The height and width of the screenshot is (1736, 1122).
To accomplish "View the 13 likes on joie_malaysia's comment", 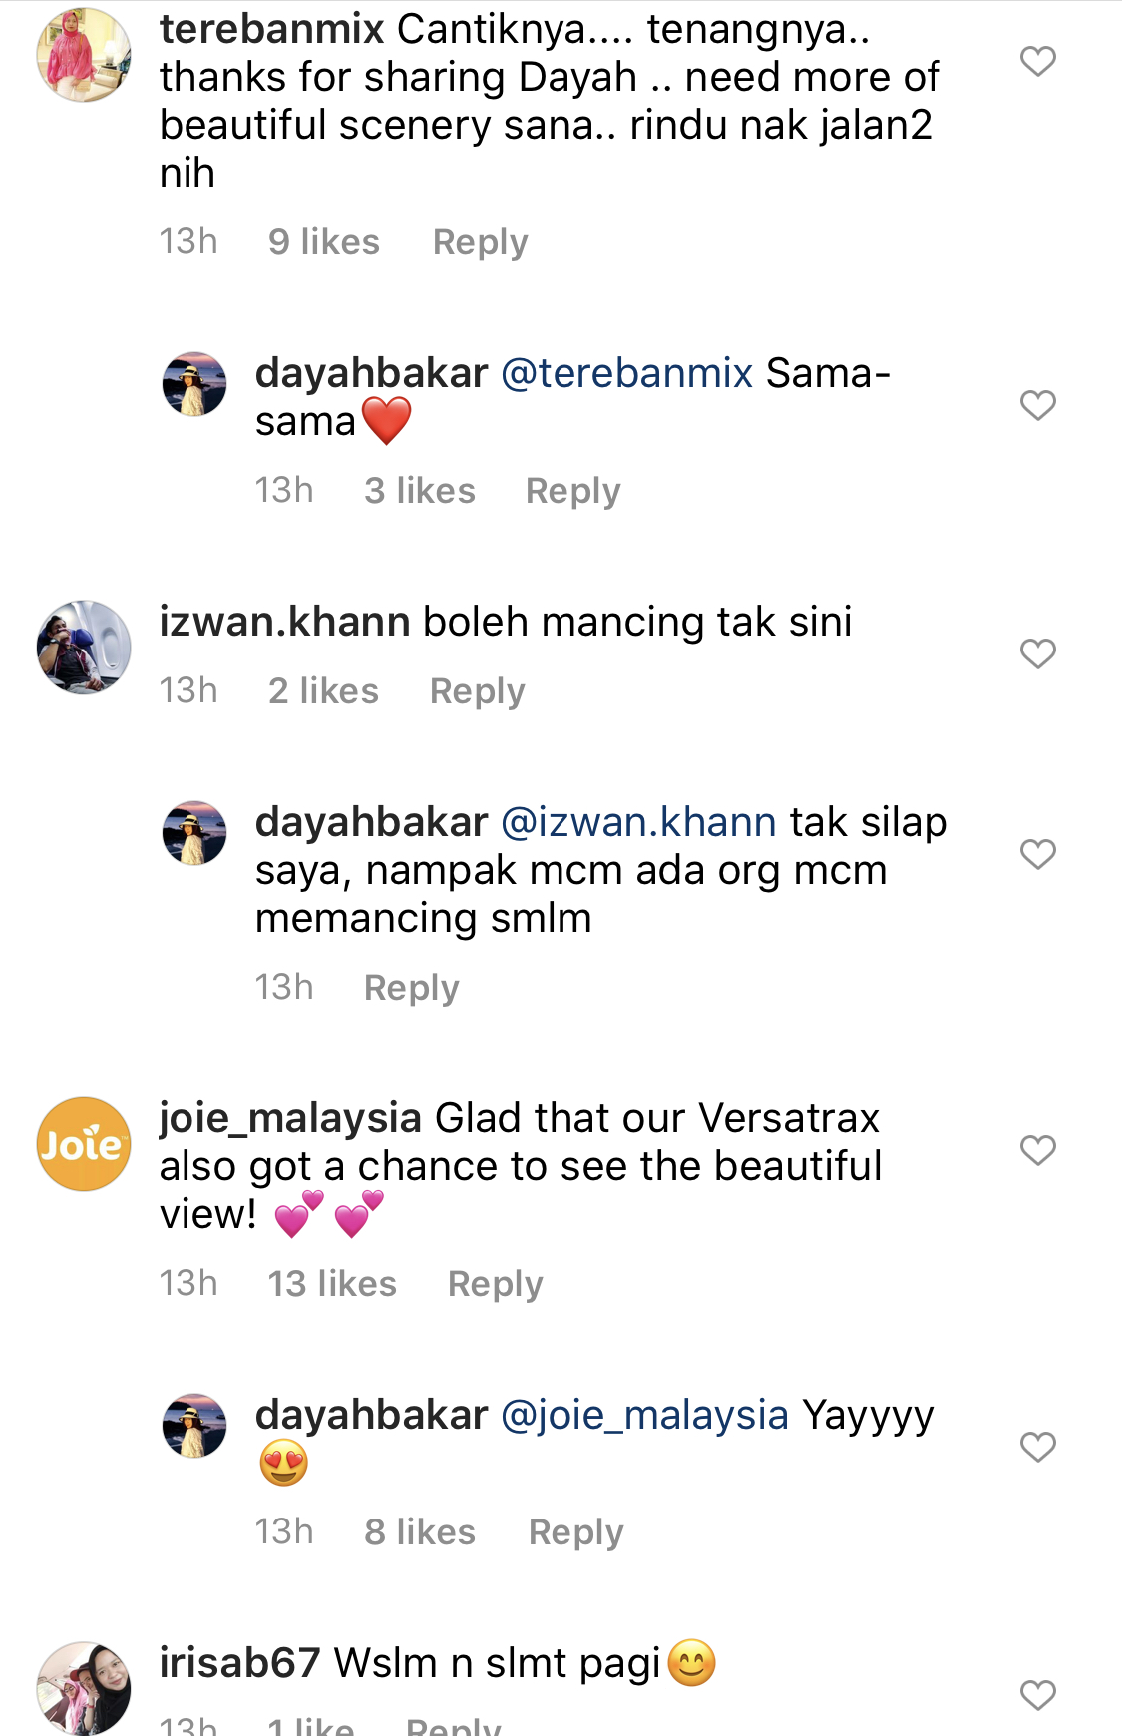I will tap(332, 1284).
